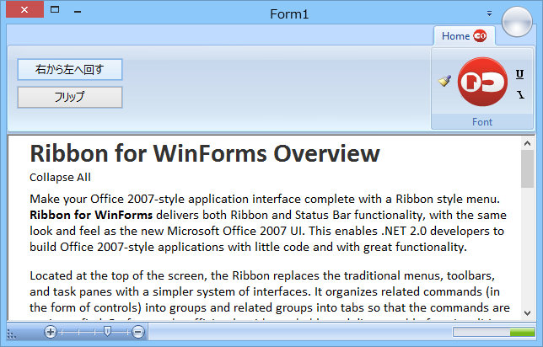The width and height of the screenshot is (543, 347).
Task: Click the 右から左へ回す button
Action: [70, 69]
